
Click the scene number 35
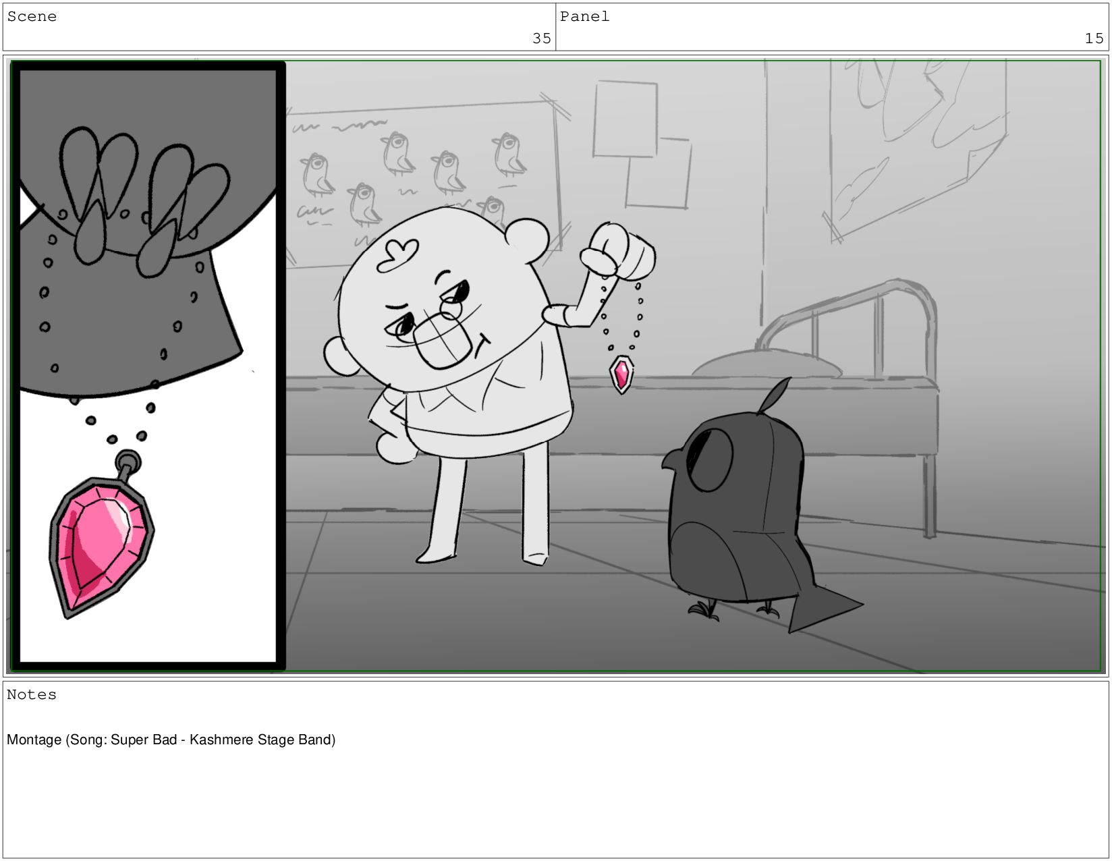(x=542, y=38)
